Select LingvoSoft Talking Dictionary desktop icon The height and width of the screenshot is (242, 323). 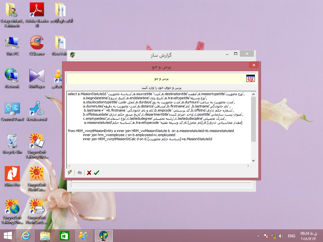click(x=37, y=146)
